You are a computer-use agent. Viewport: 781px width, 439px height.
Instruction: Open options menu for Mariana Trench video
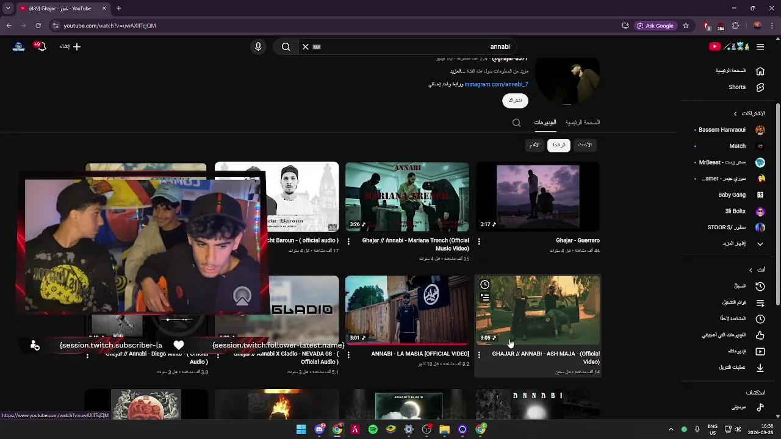(348, 241)
